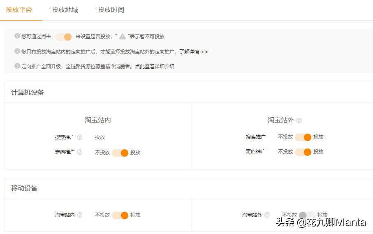Click the 计算机设备 section heading
The image size is (373, 234).
coord(28,92)
